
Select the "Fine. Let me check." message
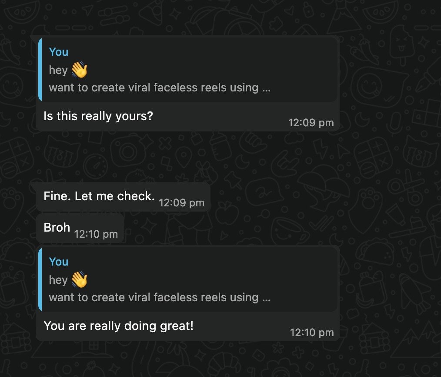click(x=99, y=196)
